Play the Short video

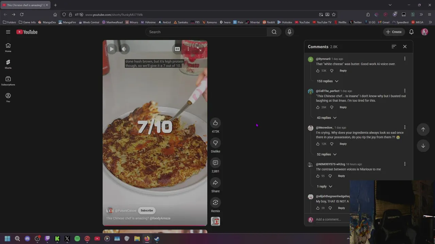[x=111, y=49]
